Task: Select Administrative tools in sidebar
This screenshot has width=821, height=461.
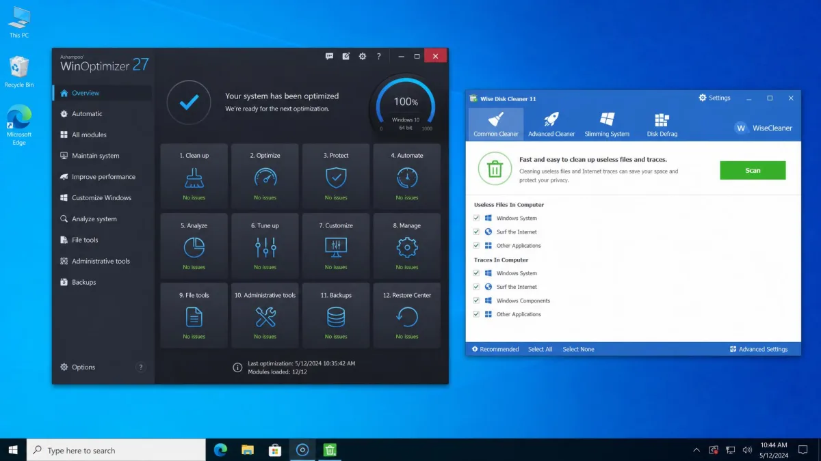Action: 103,261
